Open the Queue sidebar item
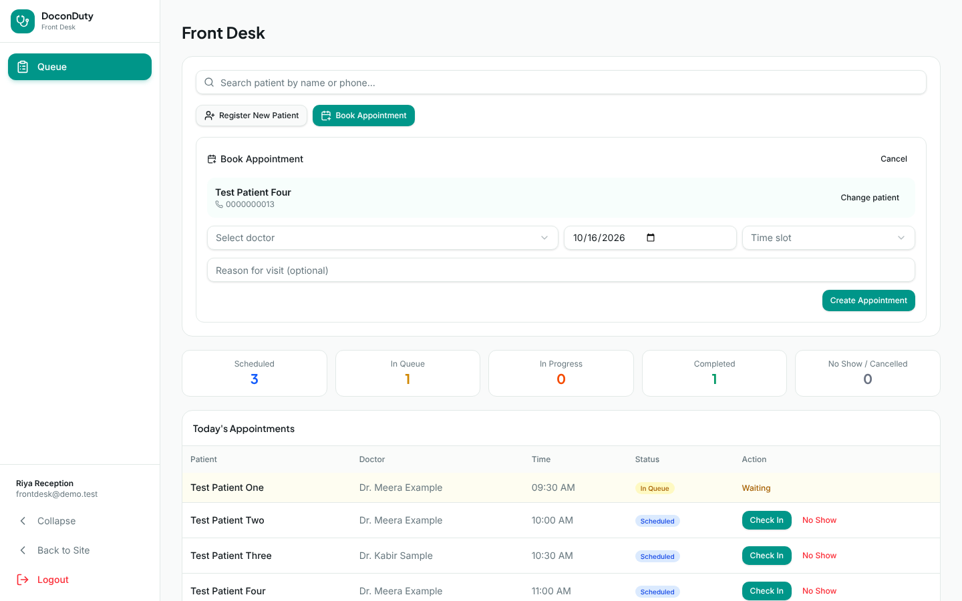Image resolution: width=962 pixels, height=601 pixels. click(79, 67)
